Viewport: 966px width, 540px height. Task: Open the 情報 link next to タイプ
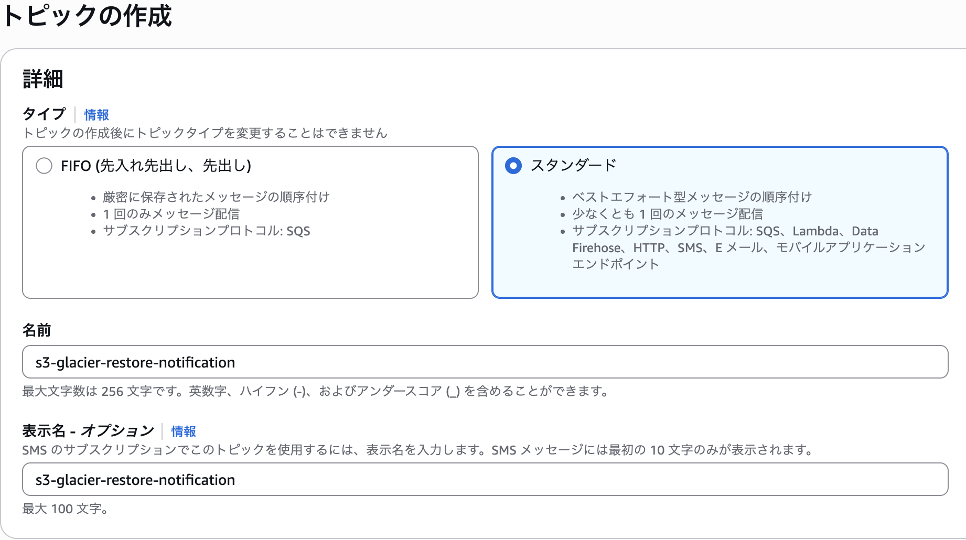coord(96,115)
